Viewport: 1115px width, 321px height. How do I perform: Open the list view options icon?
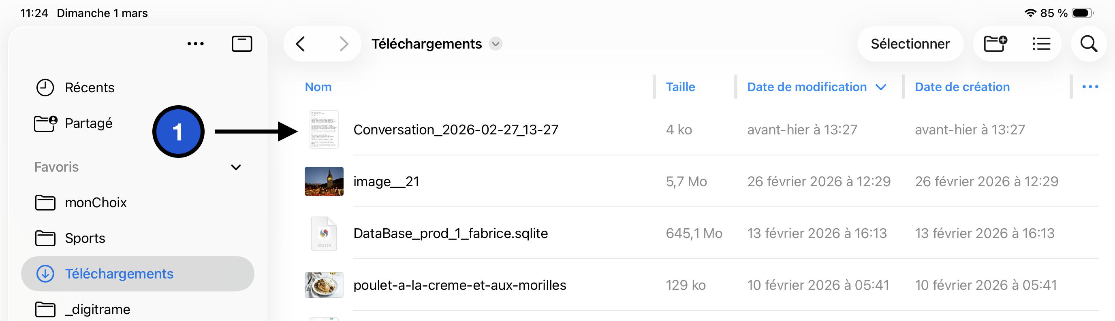point(1041,44)
